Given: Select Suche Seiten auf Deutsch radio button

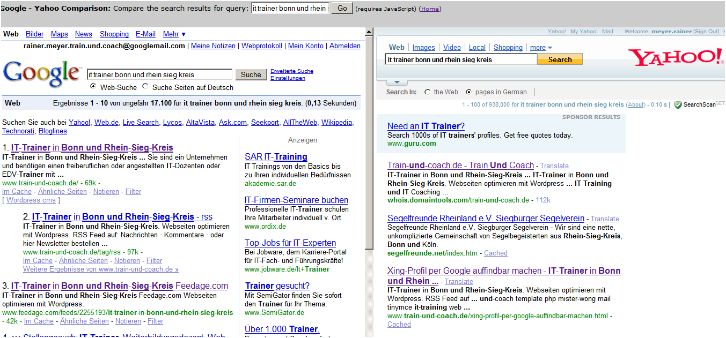Looking at the screenshot, I should pos(145,87).
